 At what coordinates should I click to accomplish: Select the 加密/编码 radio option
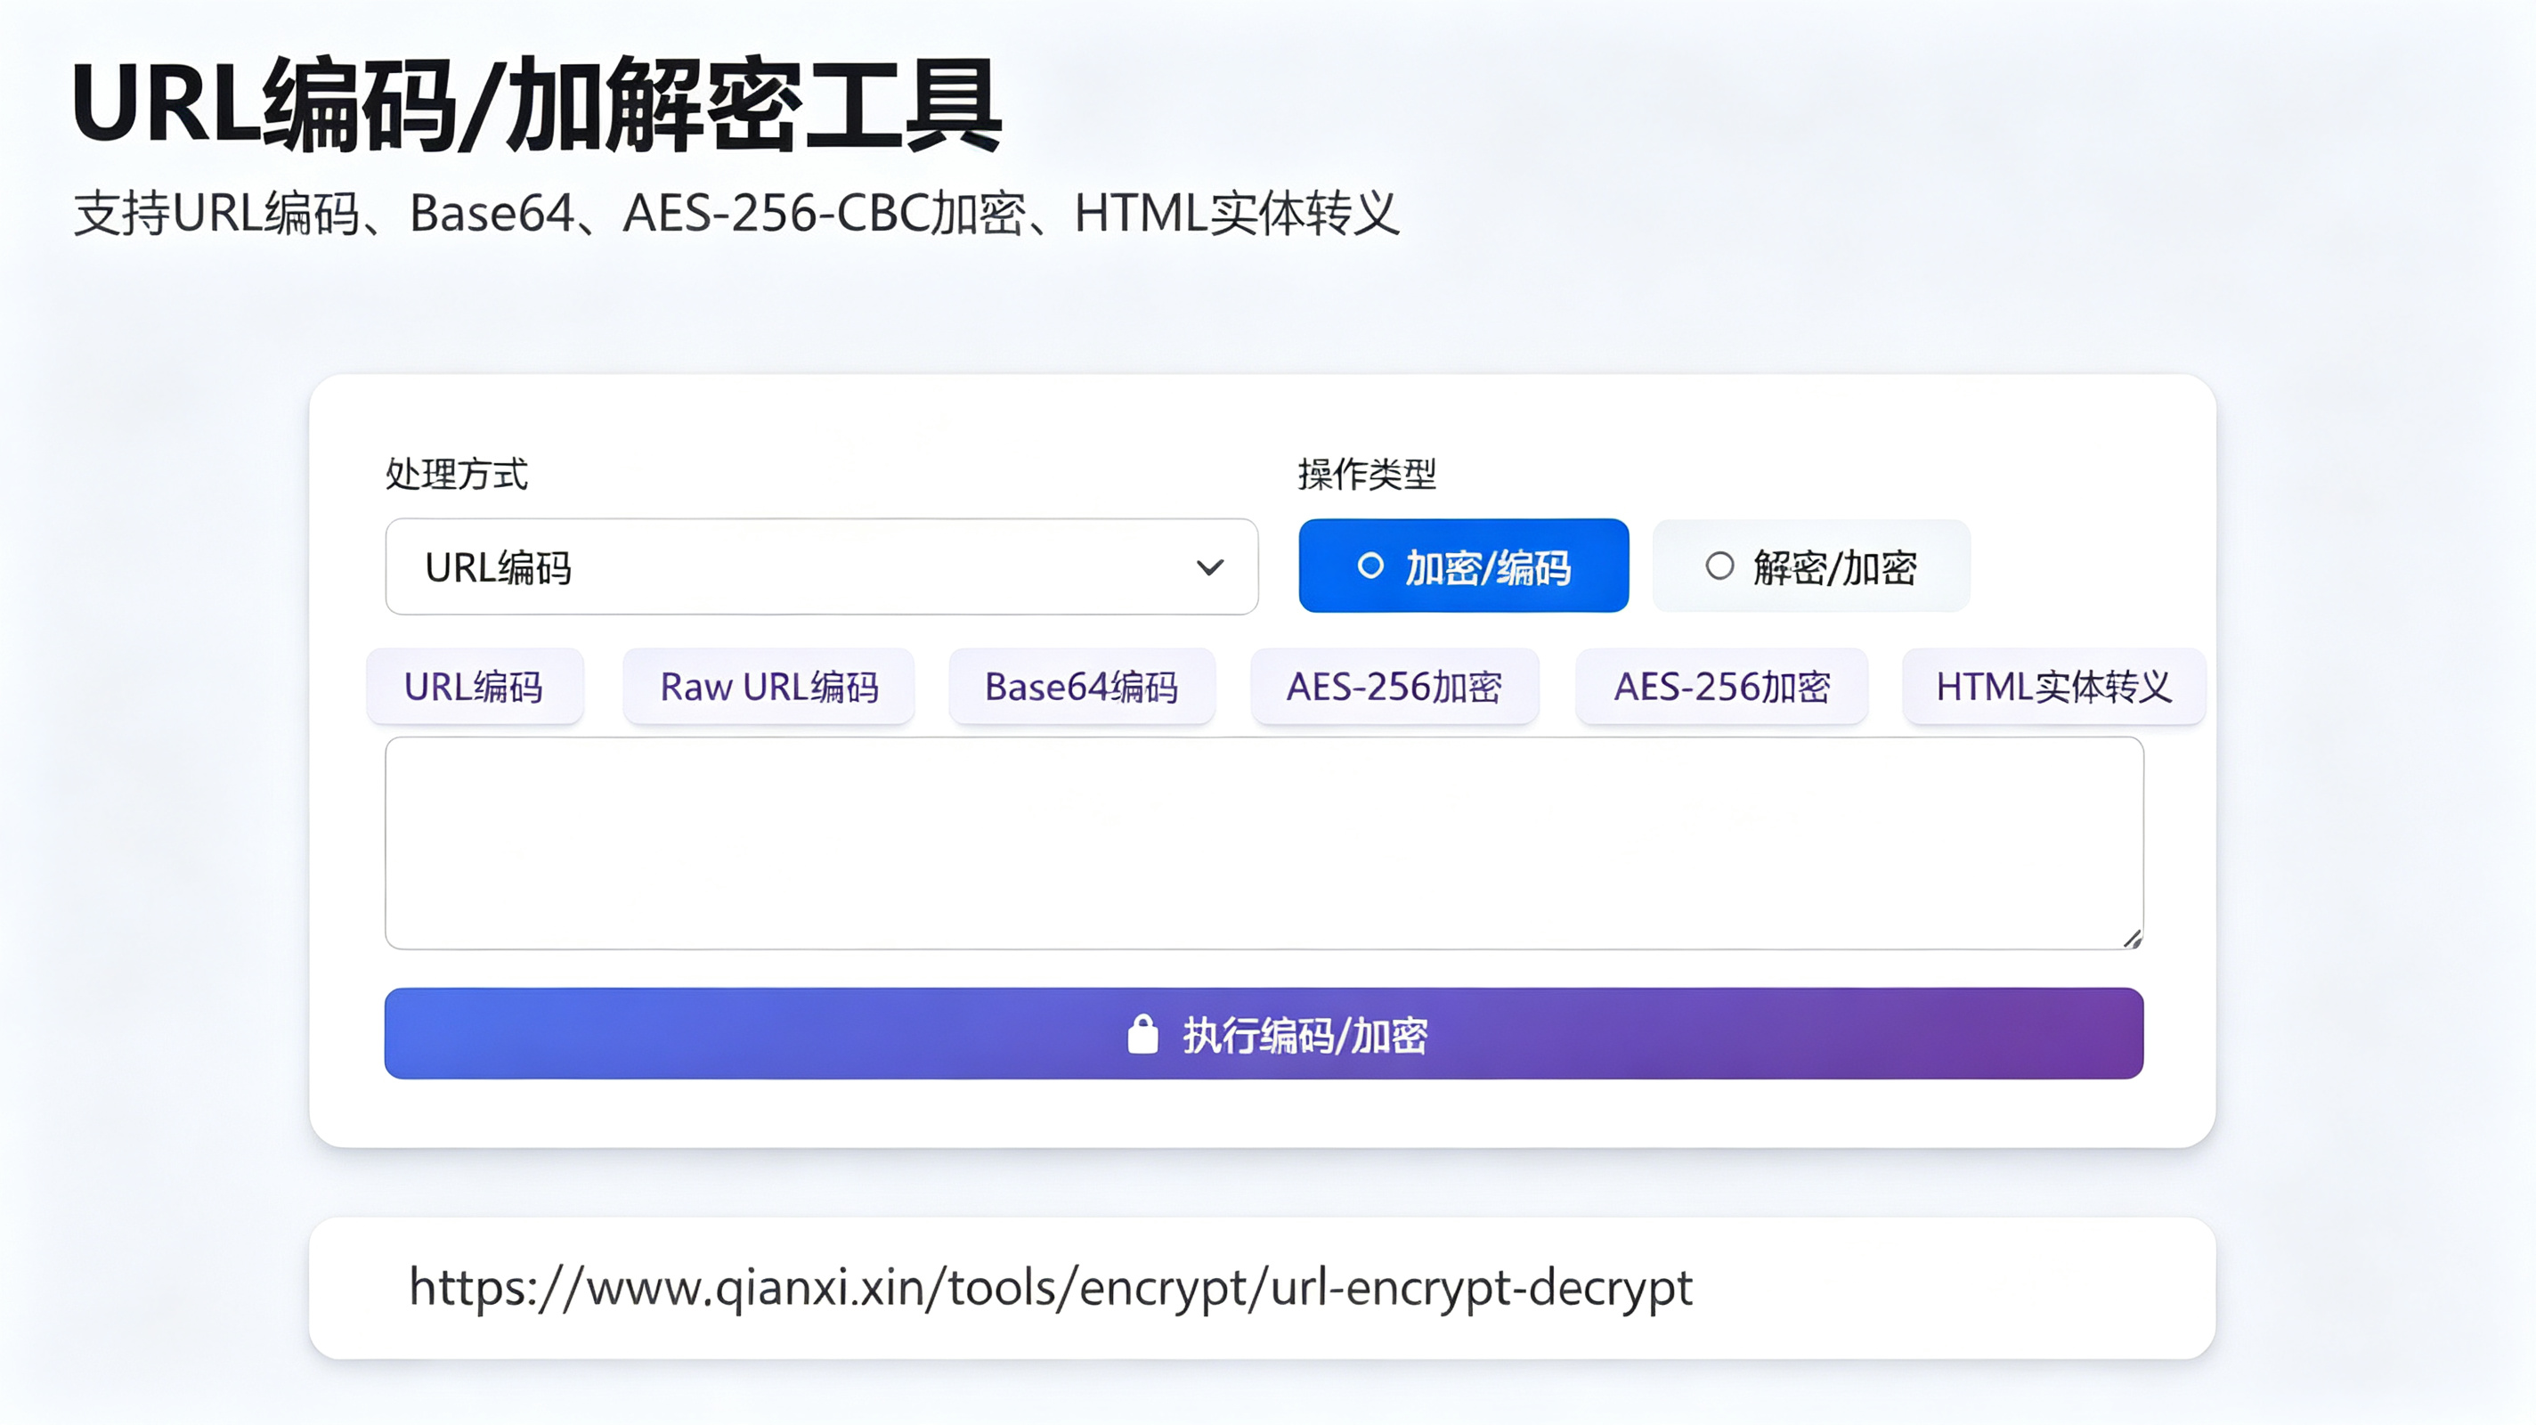pos(1463,566)
